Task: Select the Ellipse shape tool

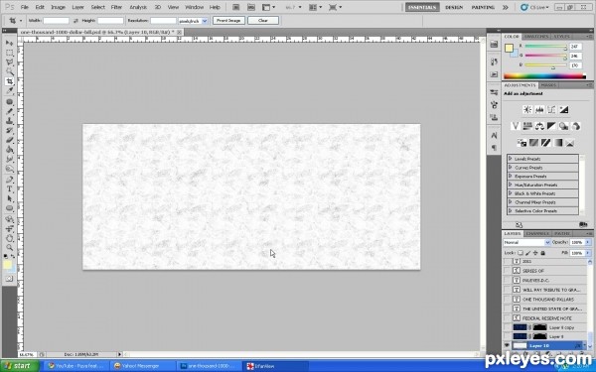Action: 10,208
